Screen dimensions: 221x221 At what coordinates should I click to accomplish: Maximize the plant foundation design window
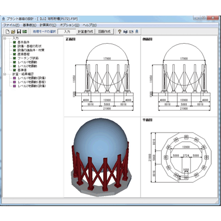point(203,18)
